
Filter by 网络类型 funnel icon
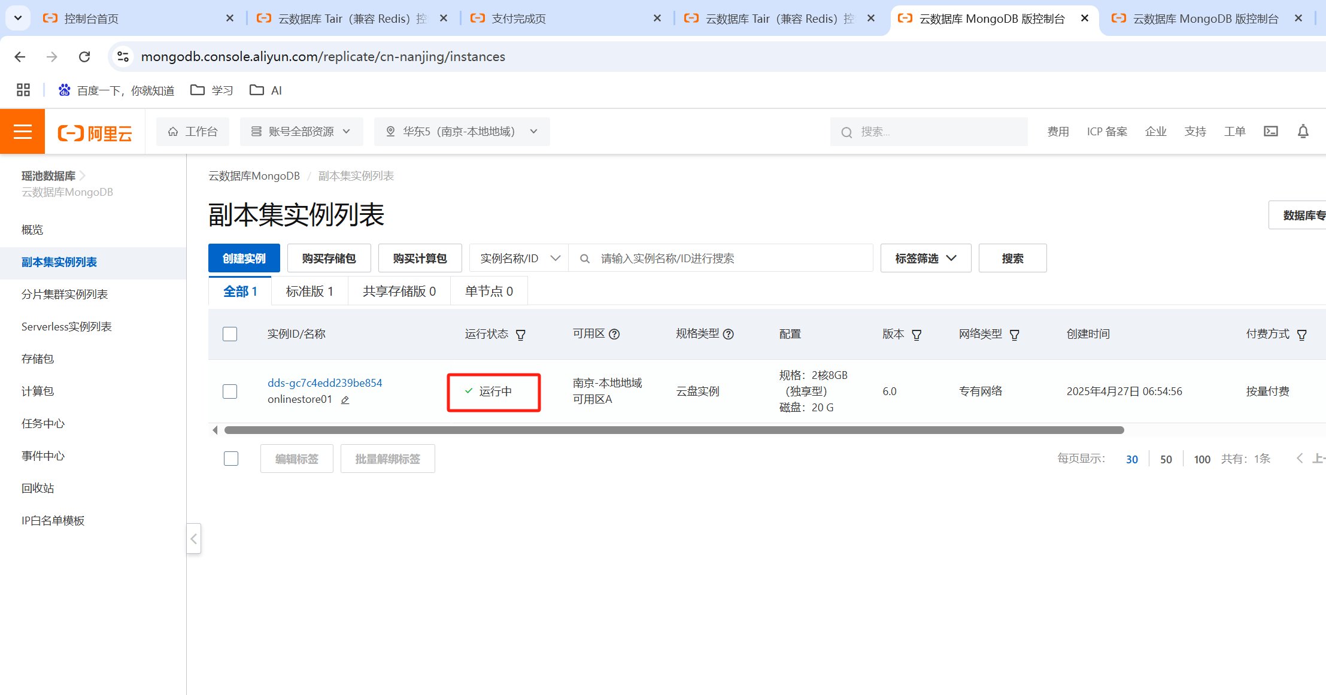click(x=1015, y=335)
